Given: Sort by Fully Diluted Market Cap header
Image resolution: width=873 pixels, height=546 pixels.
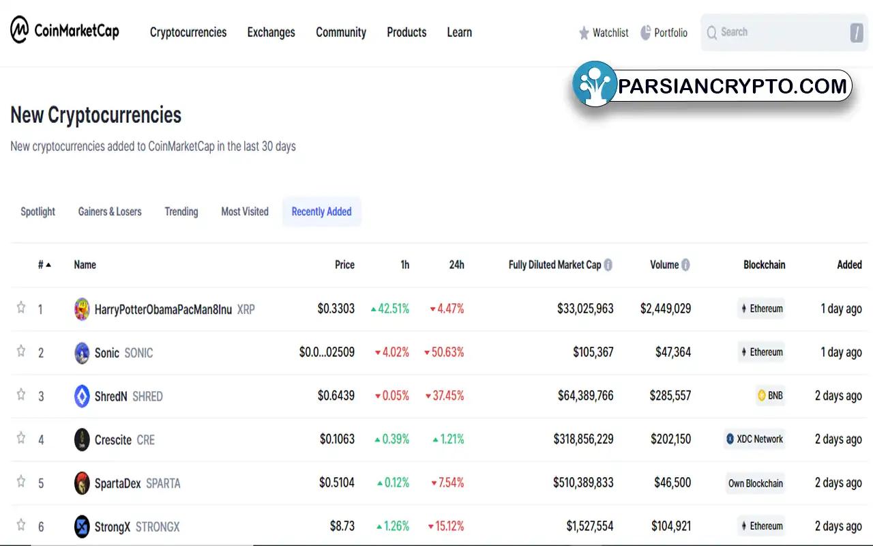Looking at the screenshot, I should click(554, 265).
